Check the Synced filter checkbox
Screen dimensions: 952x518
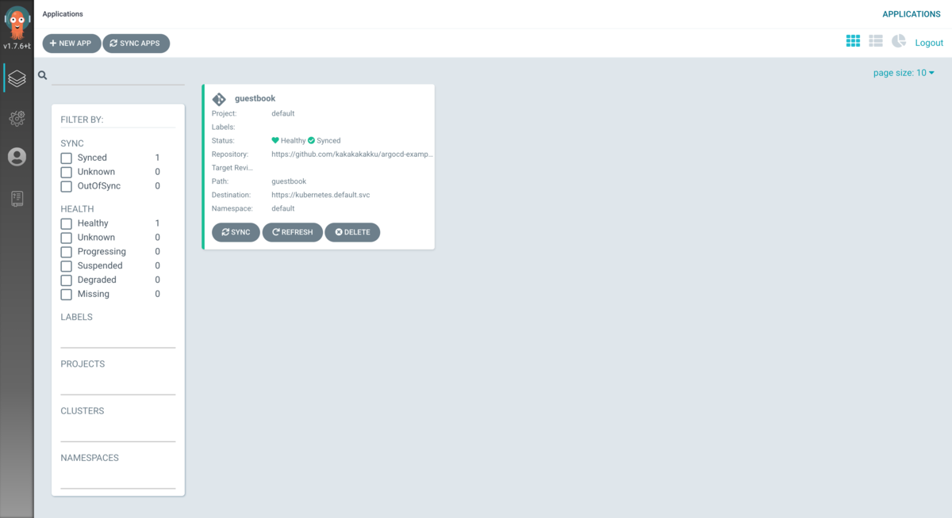click(67, 158)
